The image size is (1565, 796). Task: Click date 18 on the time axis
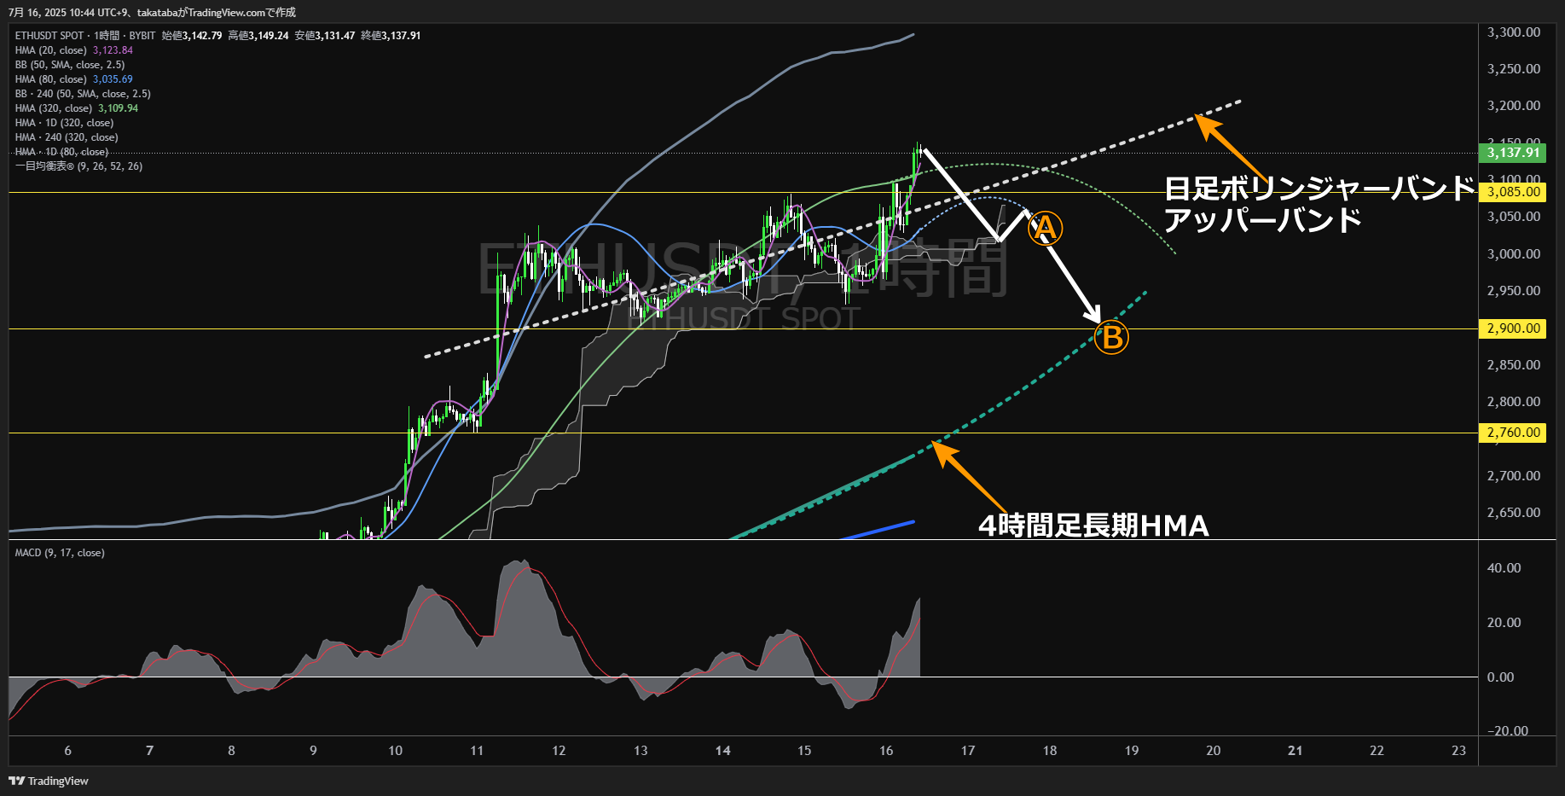(x=1050, y=751)
